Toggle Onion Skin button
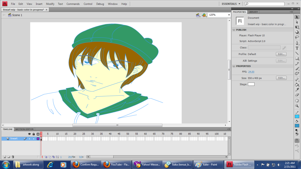This screenshot has height=169, width=301. click(x=46, y=157)
